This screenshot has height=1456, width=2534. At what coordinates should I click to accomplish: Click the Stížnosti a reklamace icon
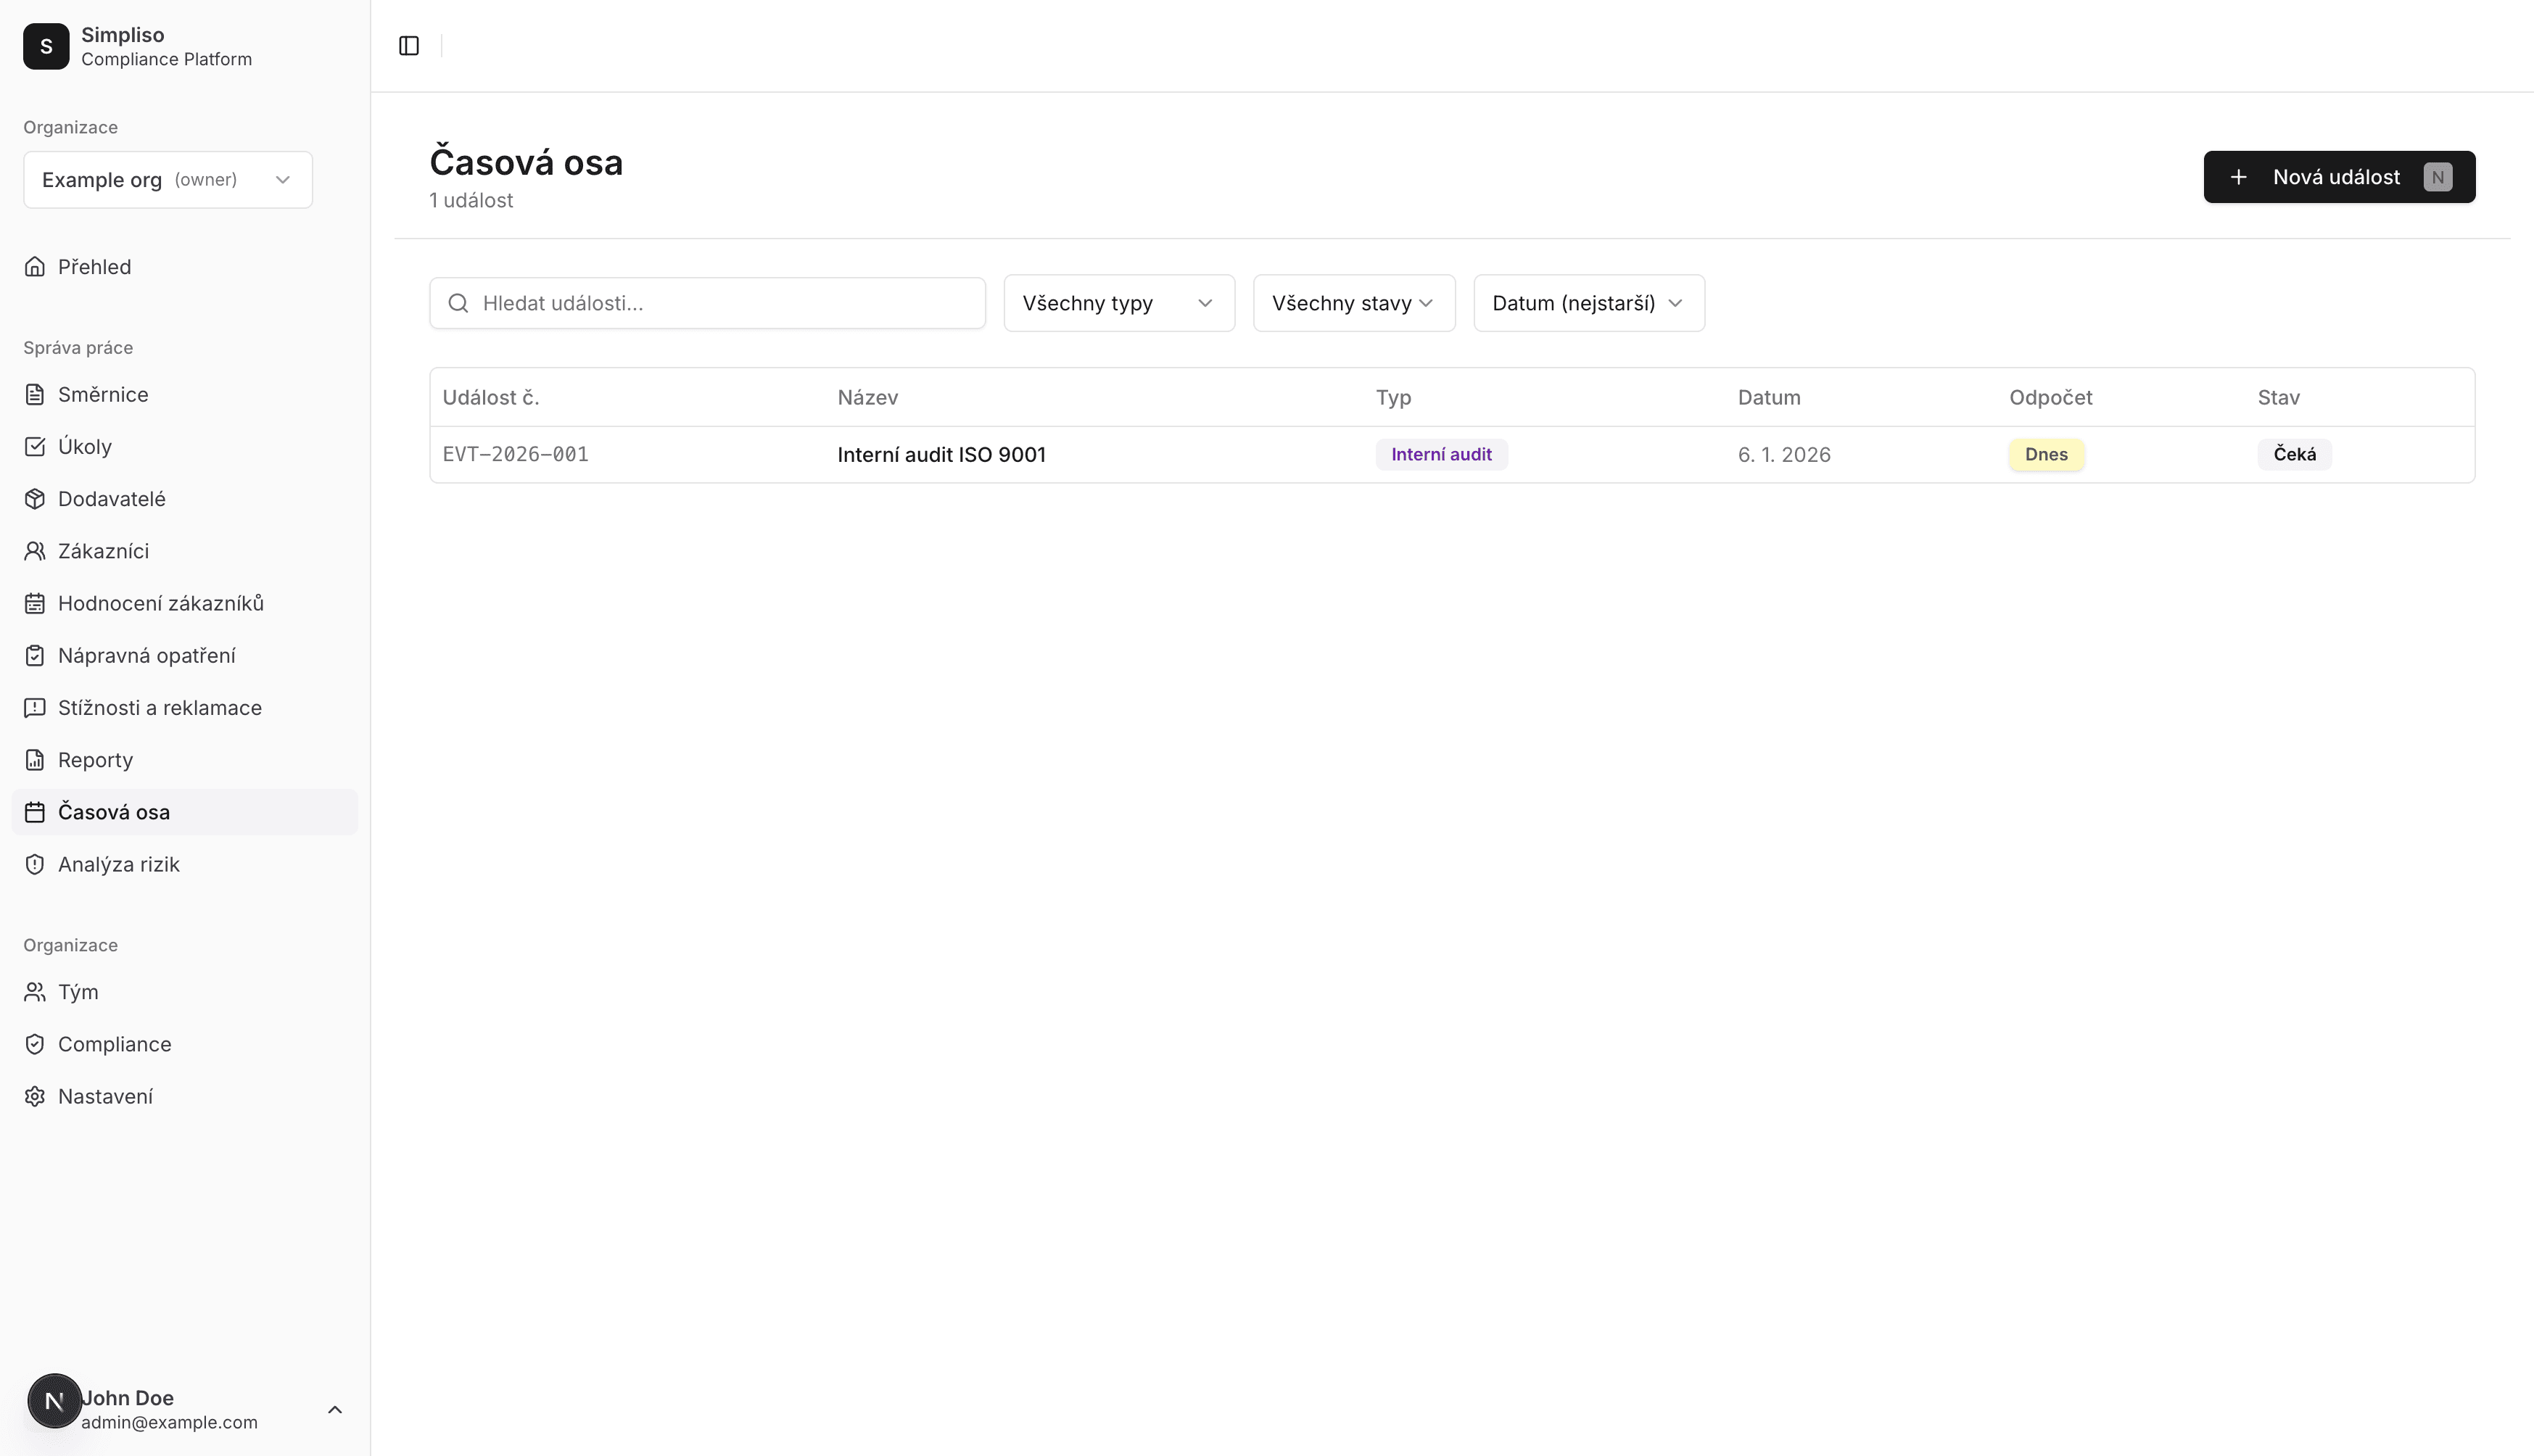35,708
